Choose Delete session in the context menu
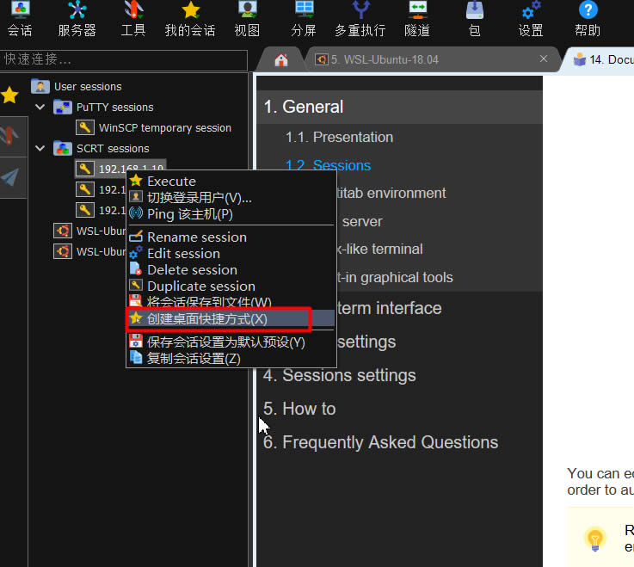 [192, 269]
